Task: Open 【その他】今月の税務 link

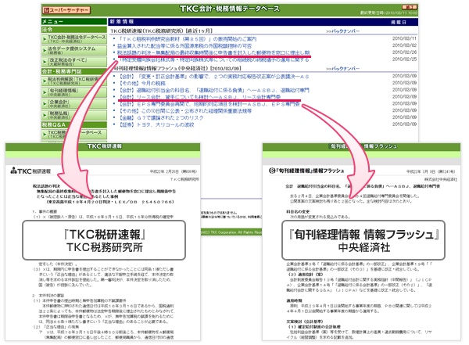Action: (142, 83)
